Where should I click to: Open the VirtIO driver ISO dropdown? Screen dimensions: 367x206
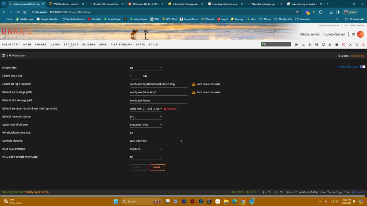coord(146,109)
